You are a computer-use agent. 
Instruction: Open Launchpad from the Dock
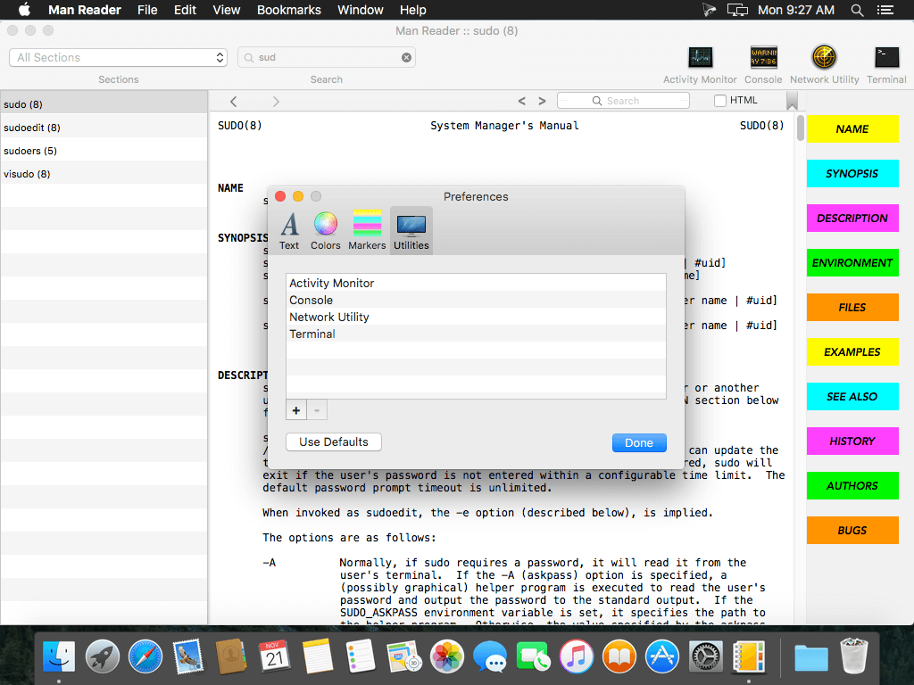(102, 657)
